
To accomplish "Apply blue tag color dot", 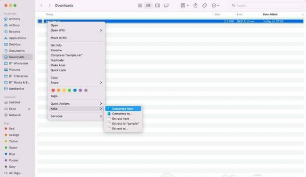I will click(75, 90).
